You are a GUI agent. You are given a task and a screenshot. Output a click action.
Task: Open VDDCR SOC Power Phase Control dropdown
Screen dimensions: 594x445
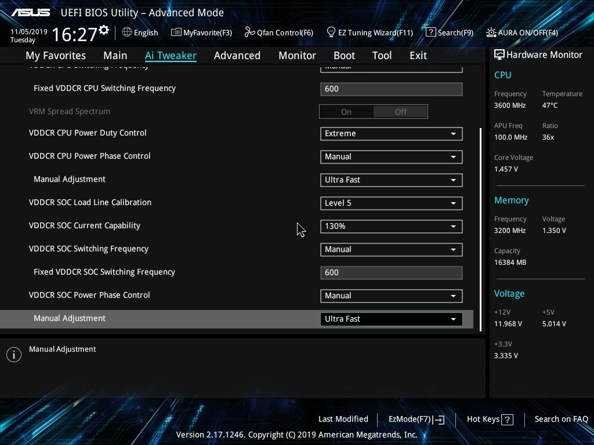pos(392,296)
